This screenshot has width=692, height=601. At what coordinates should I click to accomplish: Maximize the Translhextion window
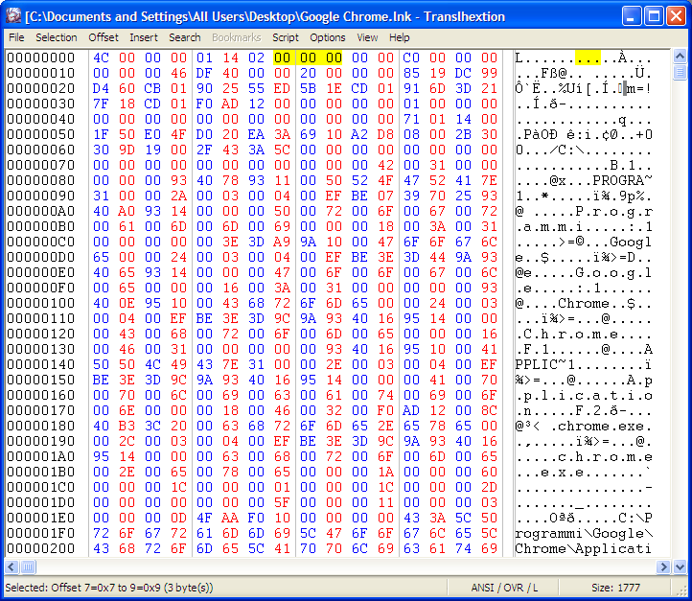pyautogui.click(x=654, y=16)
